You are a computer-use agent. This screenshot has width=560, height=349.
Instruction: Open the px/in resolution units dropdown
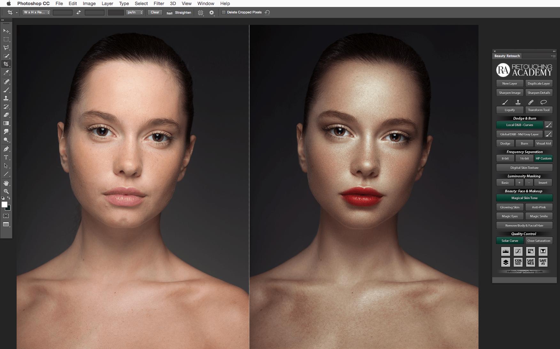click(135, 12)
